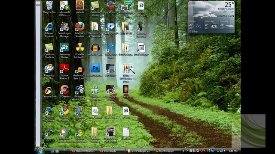Open the Firefox Internet - Shortcut icon
The width and height of the screenshot is (275, 154).
(80, 30)
